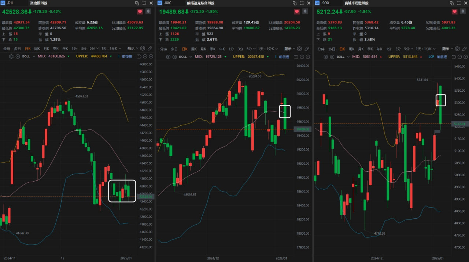Open the 5分 interval dropdown on the .DJI panel
This screenshot has height=262, width=469.
[x=94, y=49]
